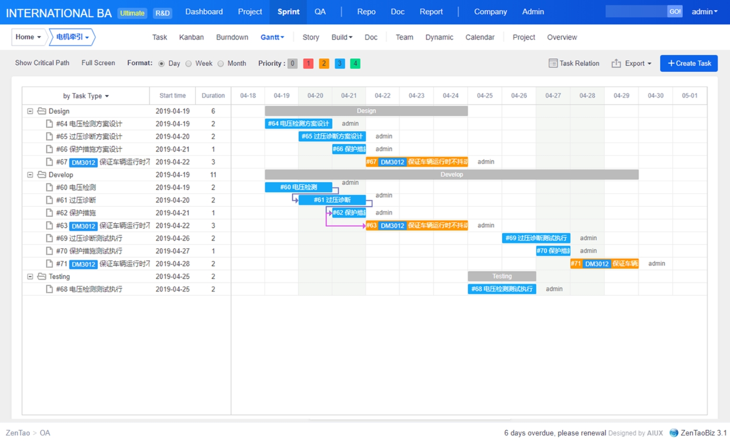Click file icon of task #60
Viewport: 730px width, 441px height.
tap(49, 187)
